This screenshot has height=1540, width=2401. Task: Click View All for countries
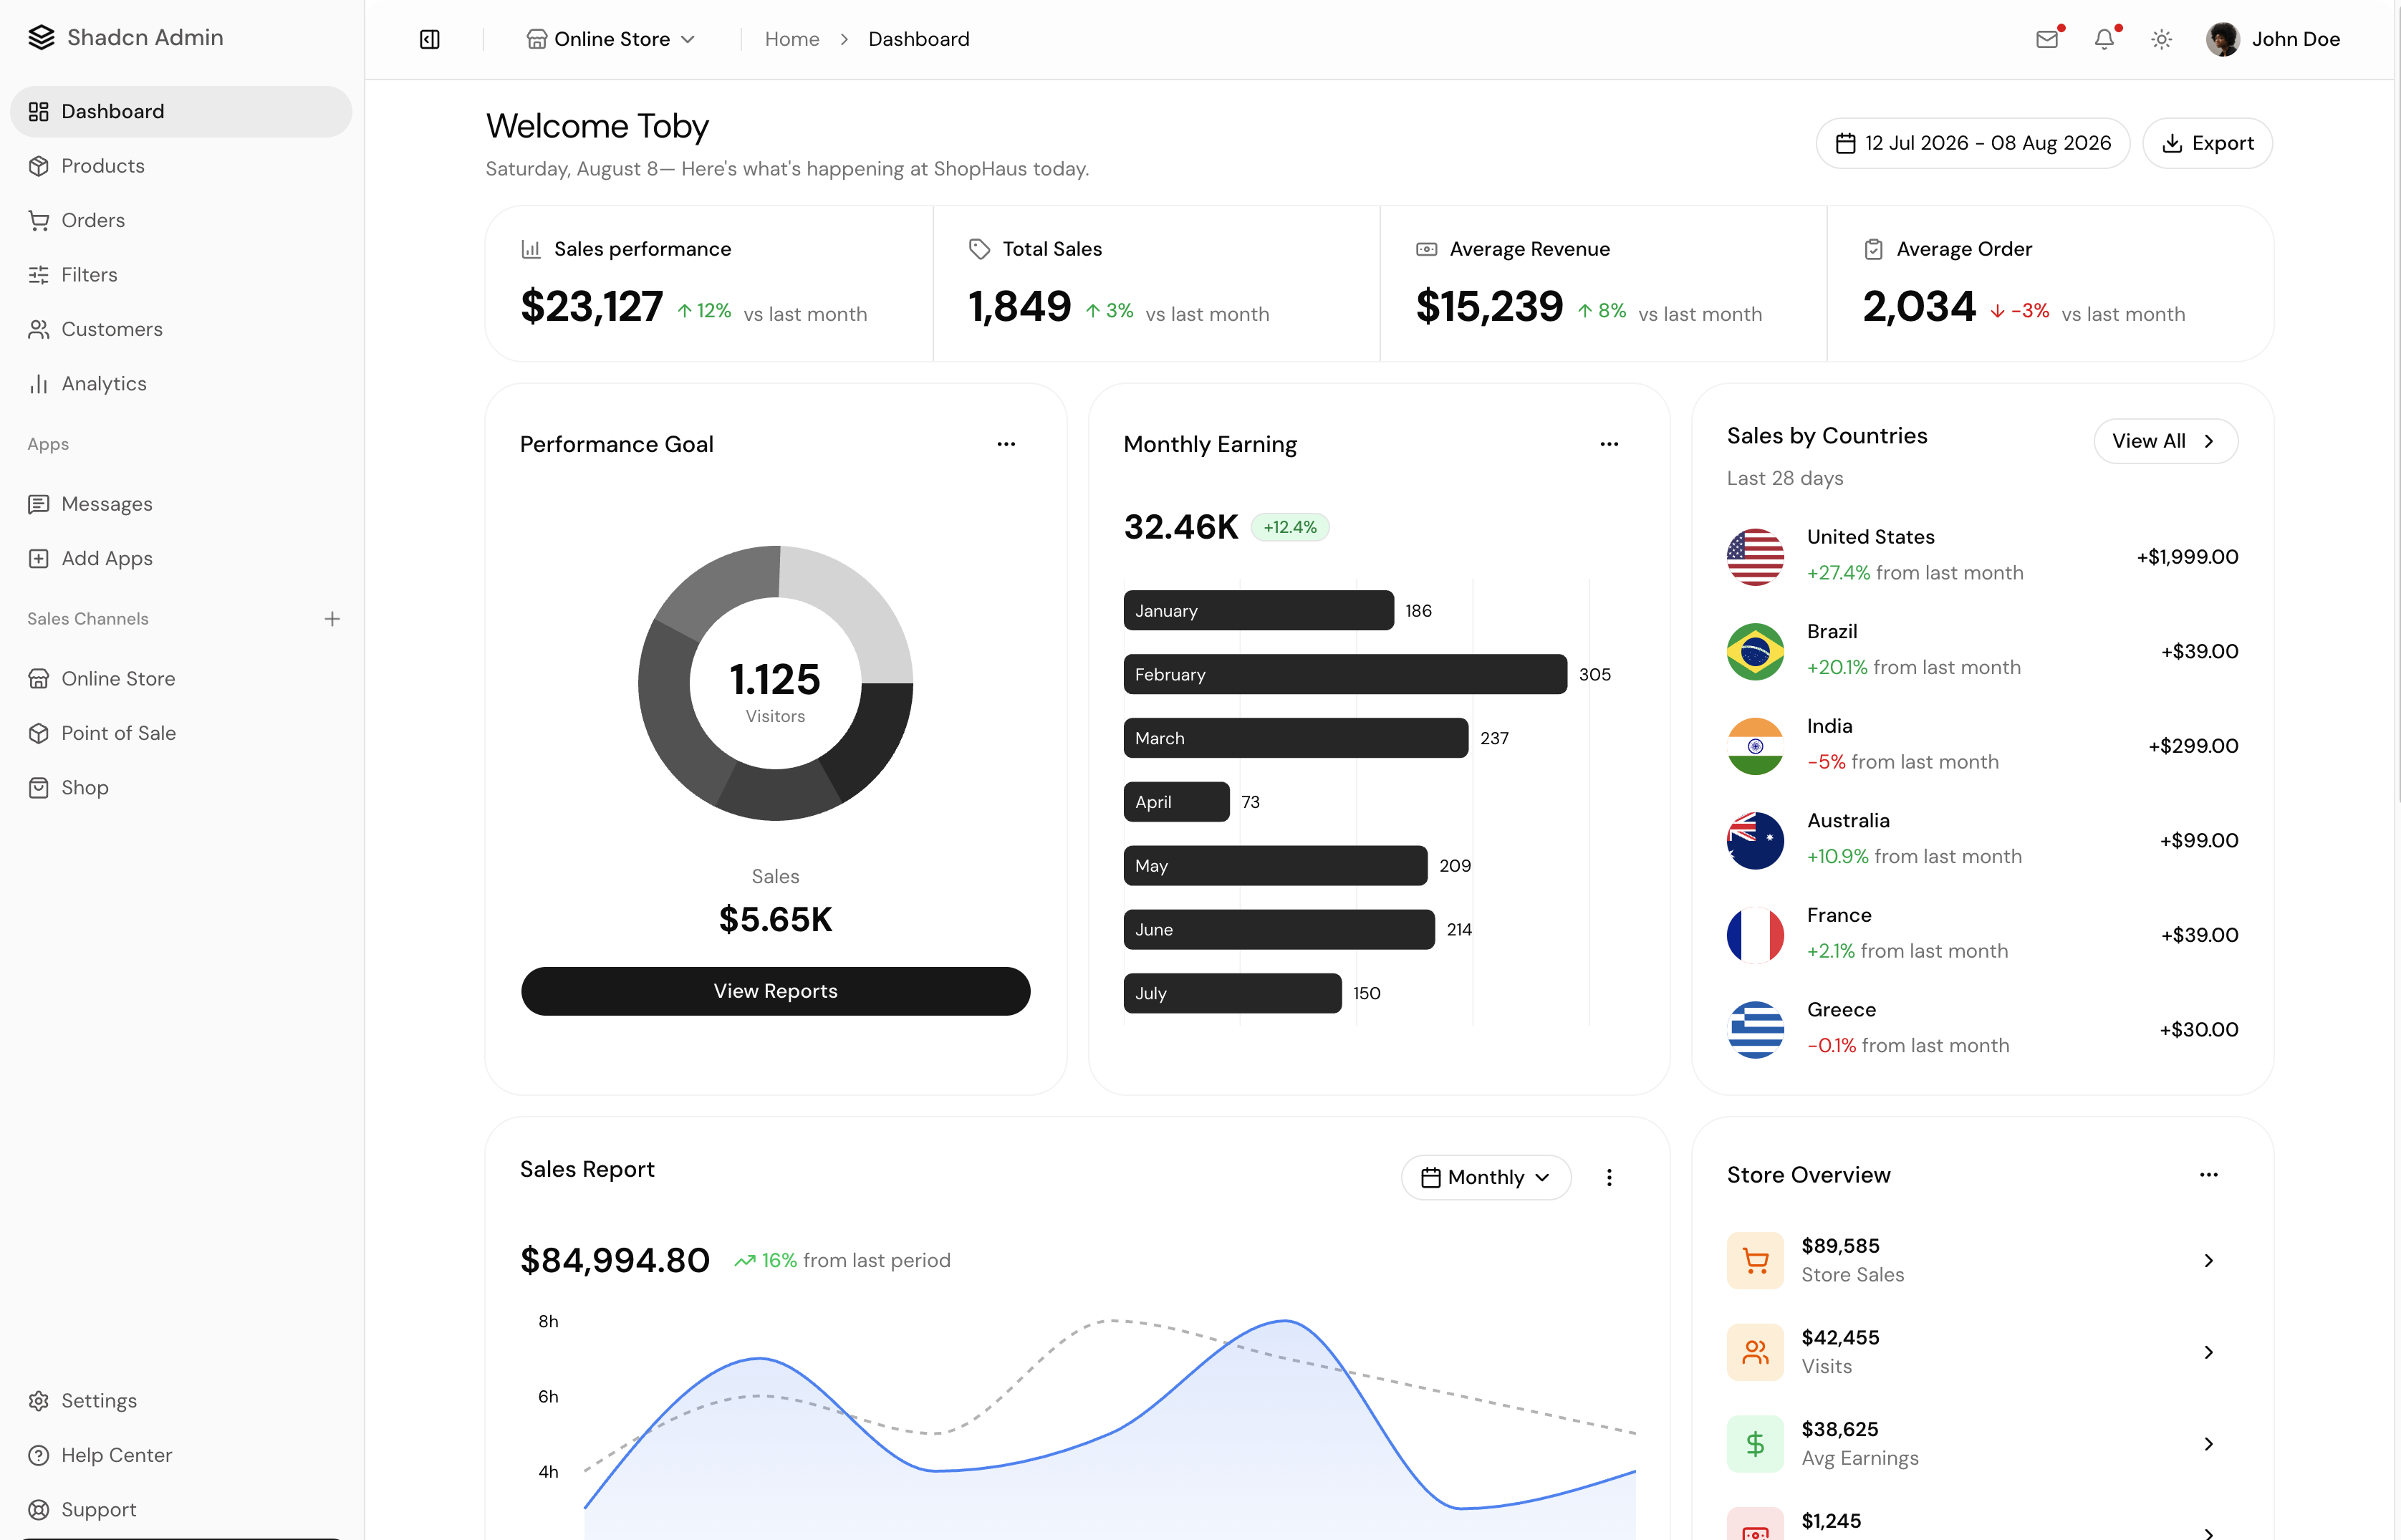coord(2165,441)
